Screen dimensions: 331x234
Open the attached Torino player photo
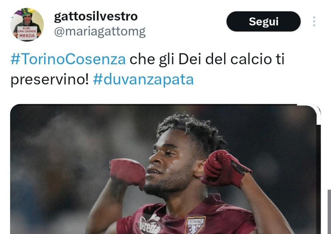coord(163,169)
